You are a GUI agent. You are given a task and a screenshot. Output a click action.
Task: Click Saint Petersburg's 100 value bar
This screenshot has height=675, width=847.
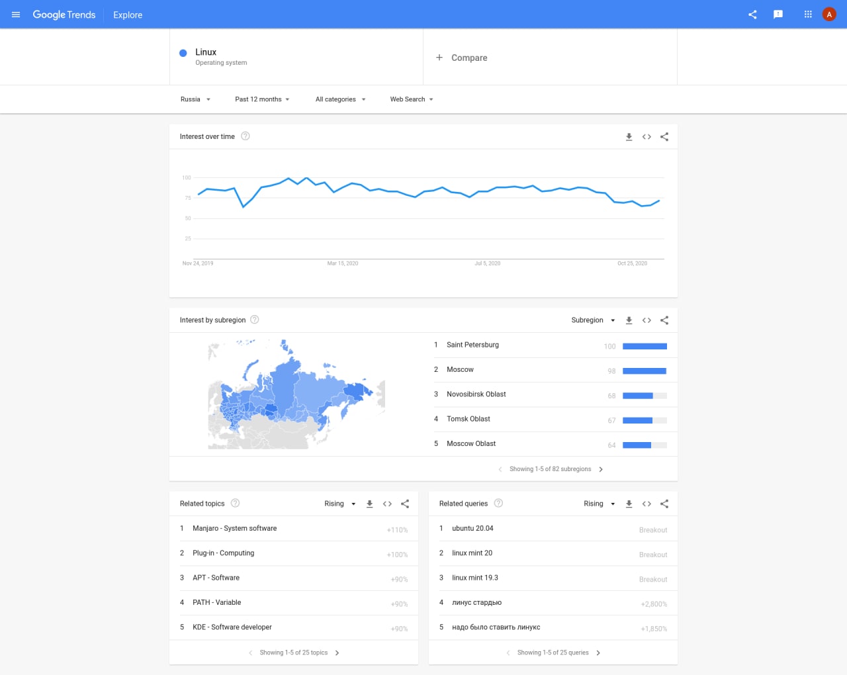[645, 346]
